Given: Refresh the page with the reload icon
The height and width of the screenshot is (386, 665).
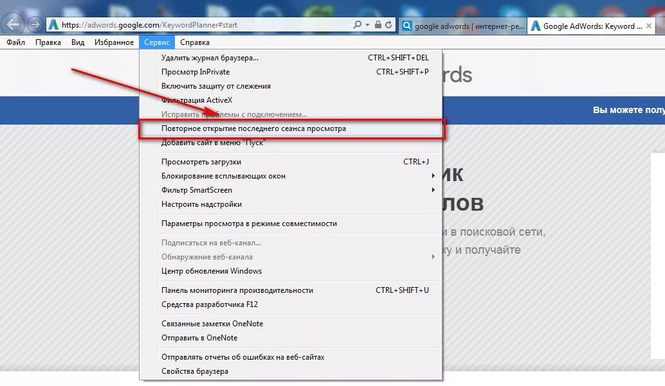Looking at the screenshot, I should pos(388,24).
